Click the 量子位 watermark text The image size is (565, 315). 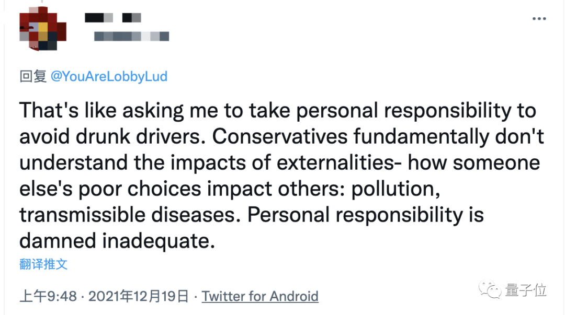[x=526, y=290]
